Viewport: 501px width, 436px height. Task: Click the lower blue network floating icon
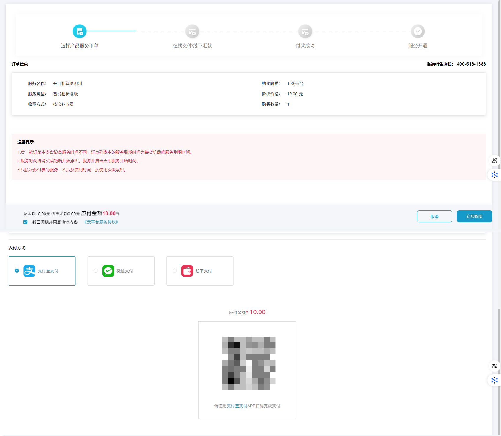click(x=495, y=380)
